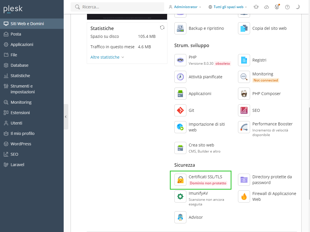Open Statistiche in the sidebar
310x232 pixels.
tap(32, 75)
